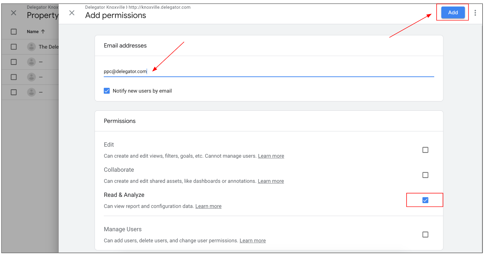
Task: Click the Delegator Knoxville breadcrumb text
Action: [x=105, y=7]
